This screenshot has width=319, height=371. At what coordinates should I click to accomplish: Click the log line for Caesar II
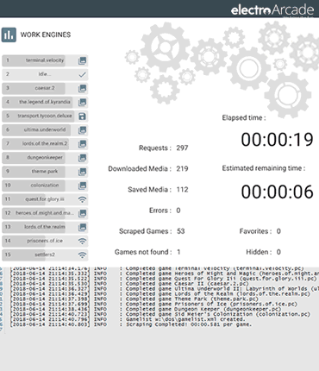(x=129, y=284)
